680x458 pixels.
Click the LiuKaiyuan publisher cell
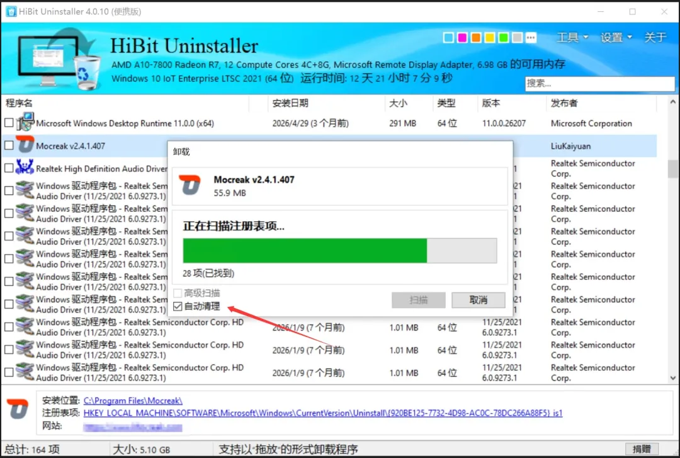click(x=570, y=146)
